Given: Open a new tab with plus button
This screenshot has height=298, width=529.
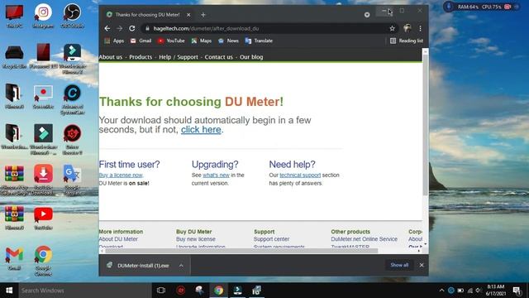Looking at the screenshot, I should click(x=203, y=15).
